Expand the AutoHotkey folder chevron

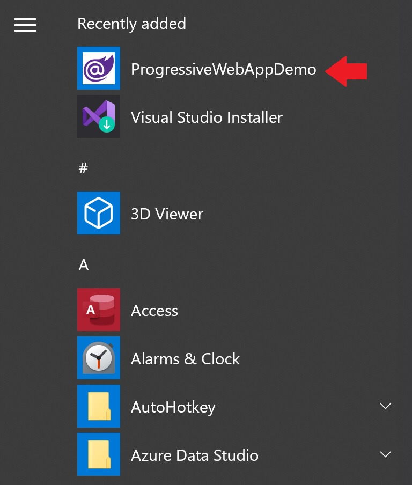(x=385, y=406)
